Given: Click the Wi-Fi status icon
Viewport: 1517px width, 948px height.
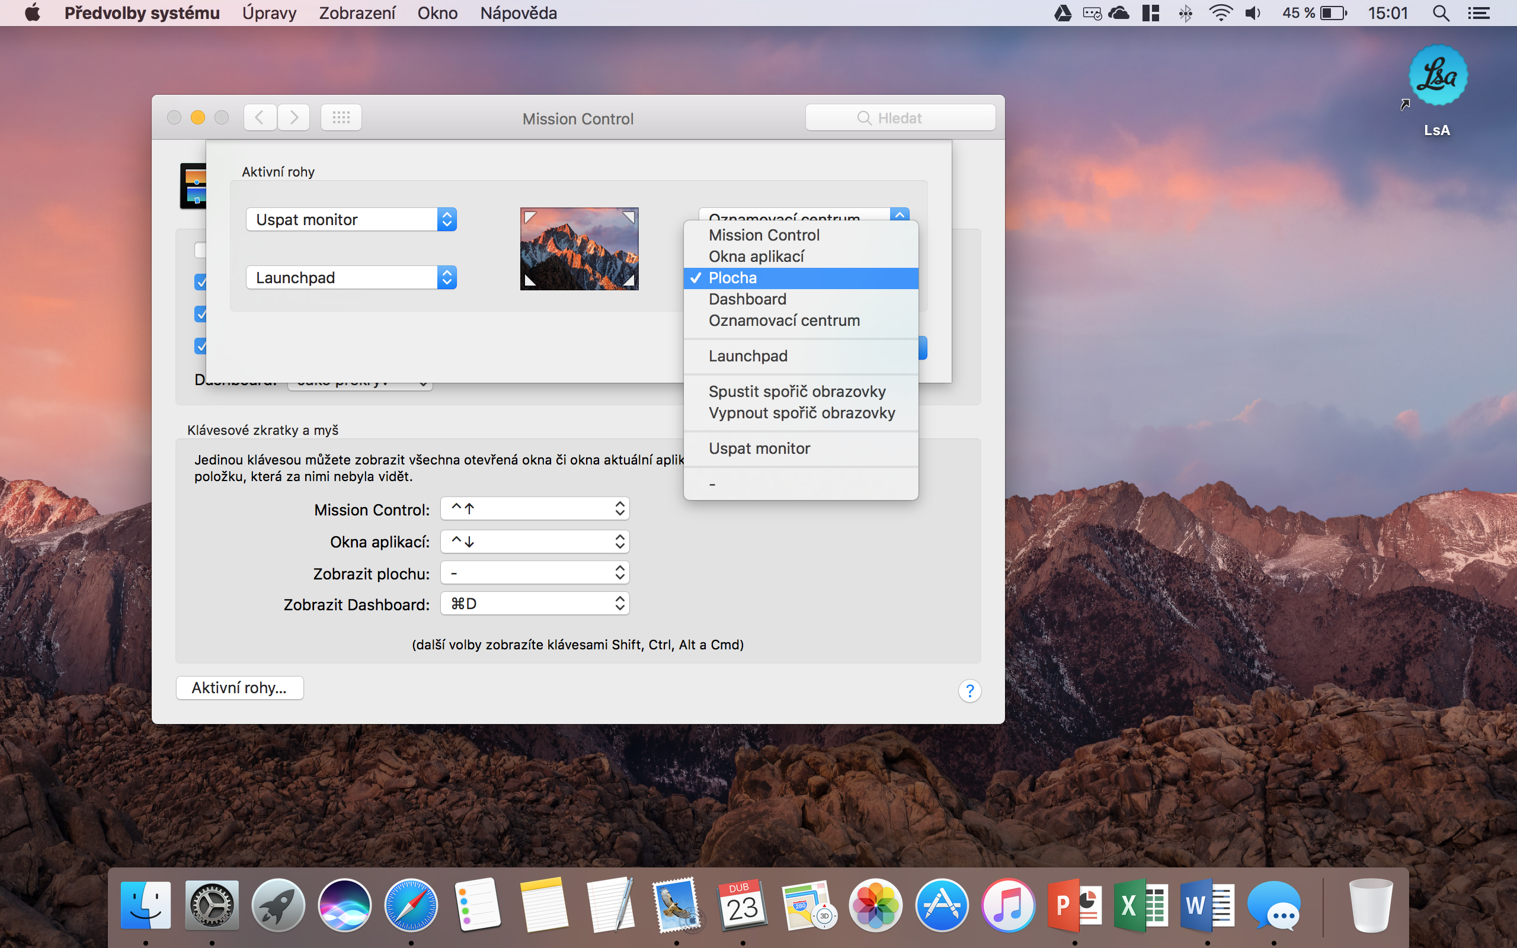Looking at the screenshot, I should (x=1220, y=13).
